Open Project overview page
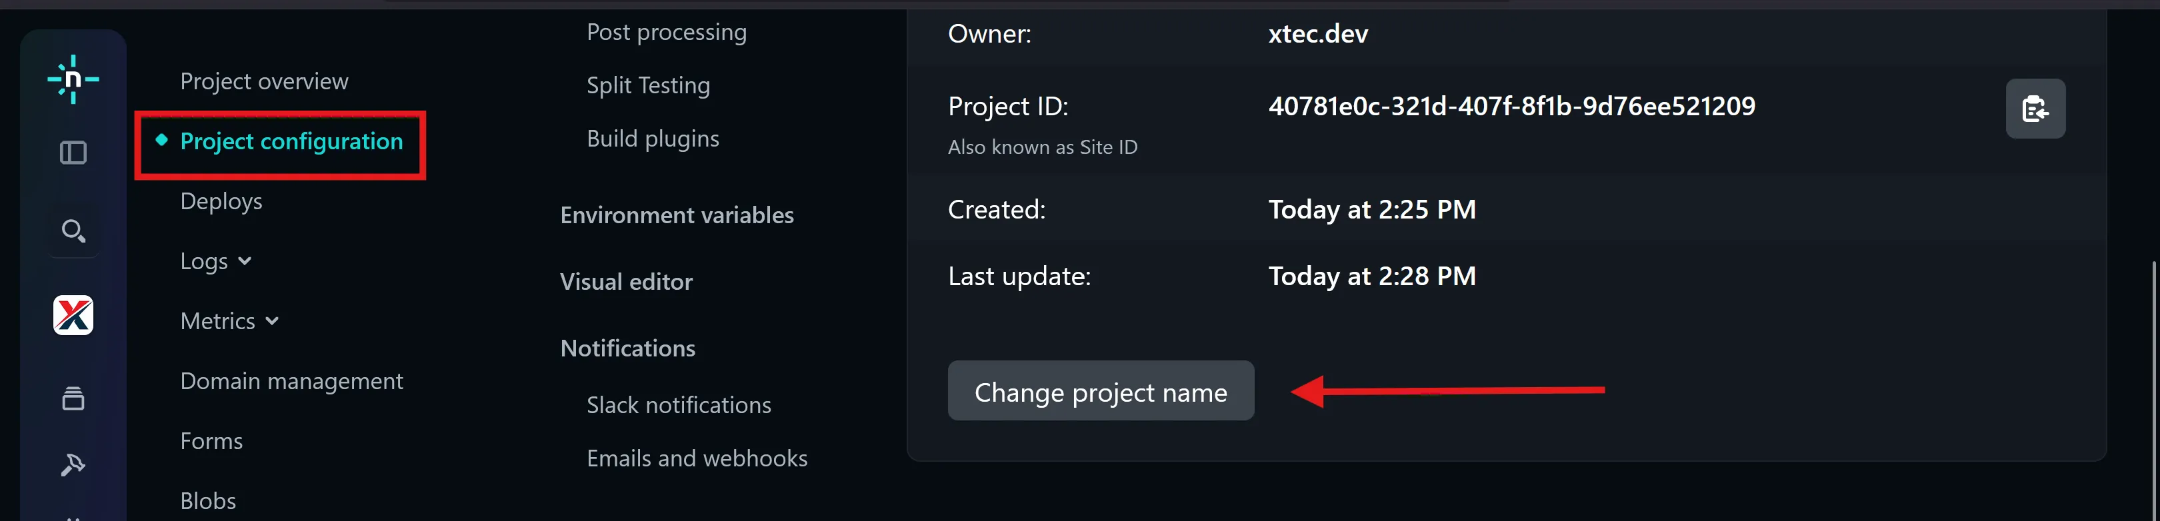The image size is (2160, 521). [x=264, y=81]
